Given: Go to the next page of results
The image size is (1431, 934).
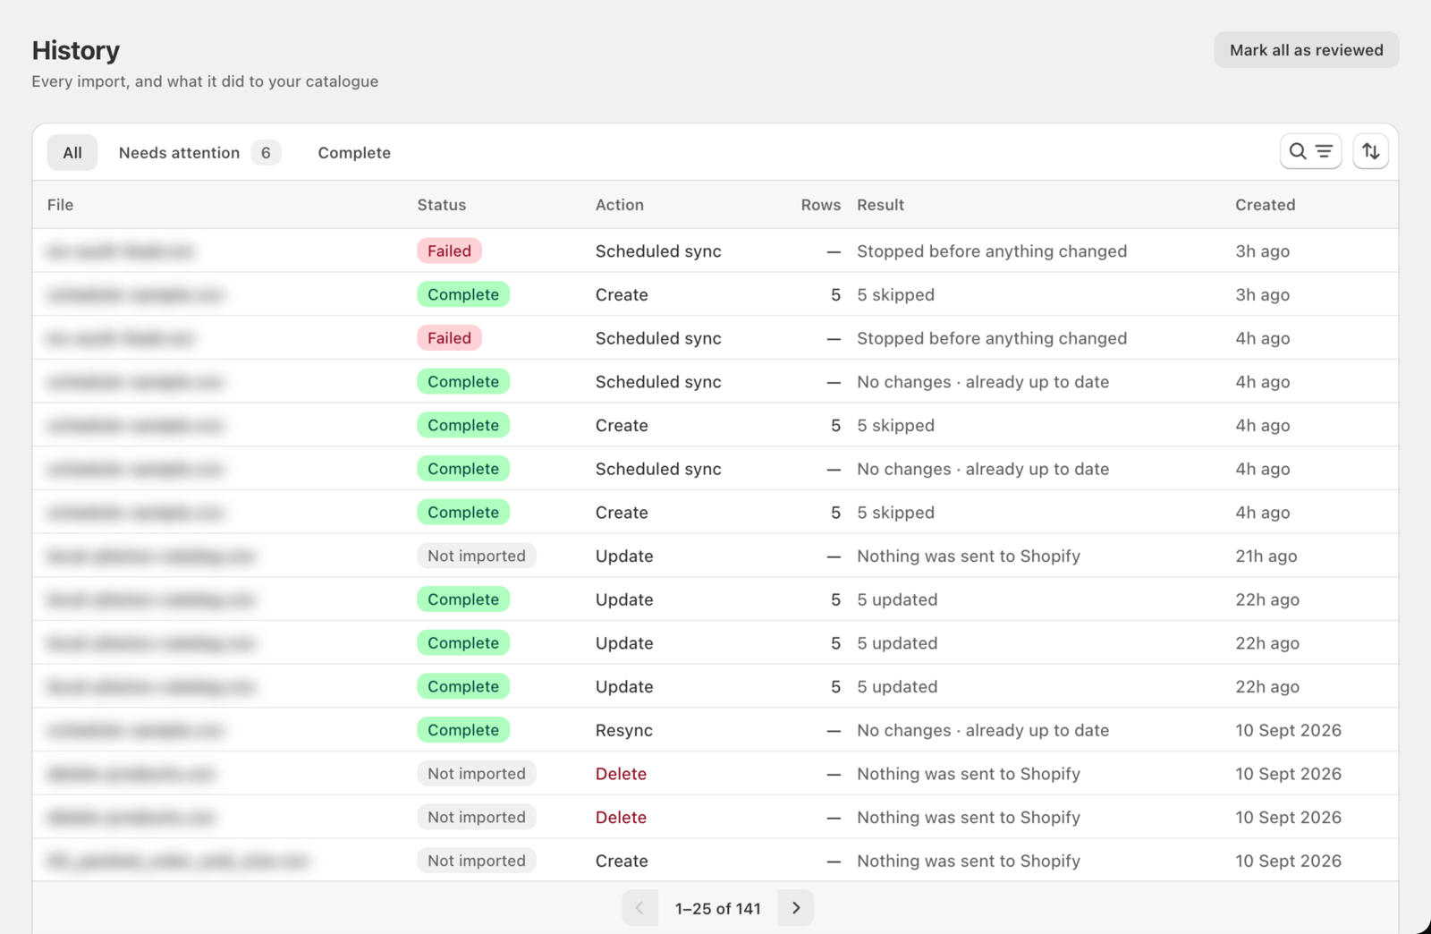Looking at the screenshot, I should pyautogui.click(x=796, y=908).
